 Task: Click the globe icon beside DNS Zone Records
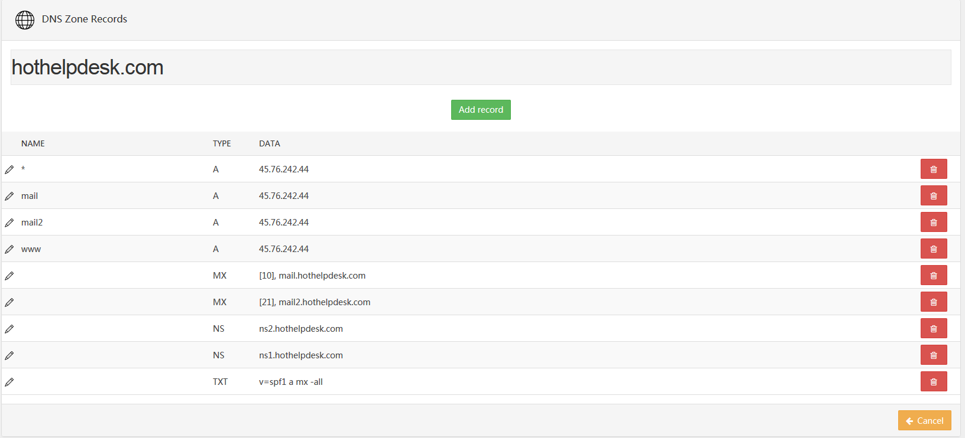[x=25, y=20]
